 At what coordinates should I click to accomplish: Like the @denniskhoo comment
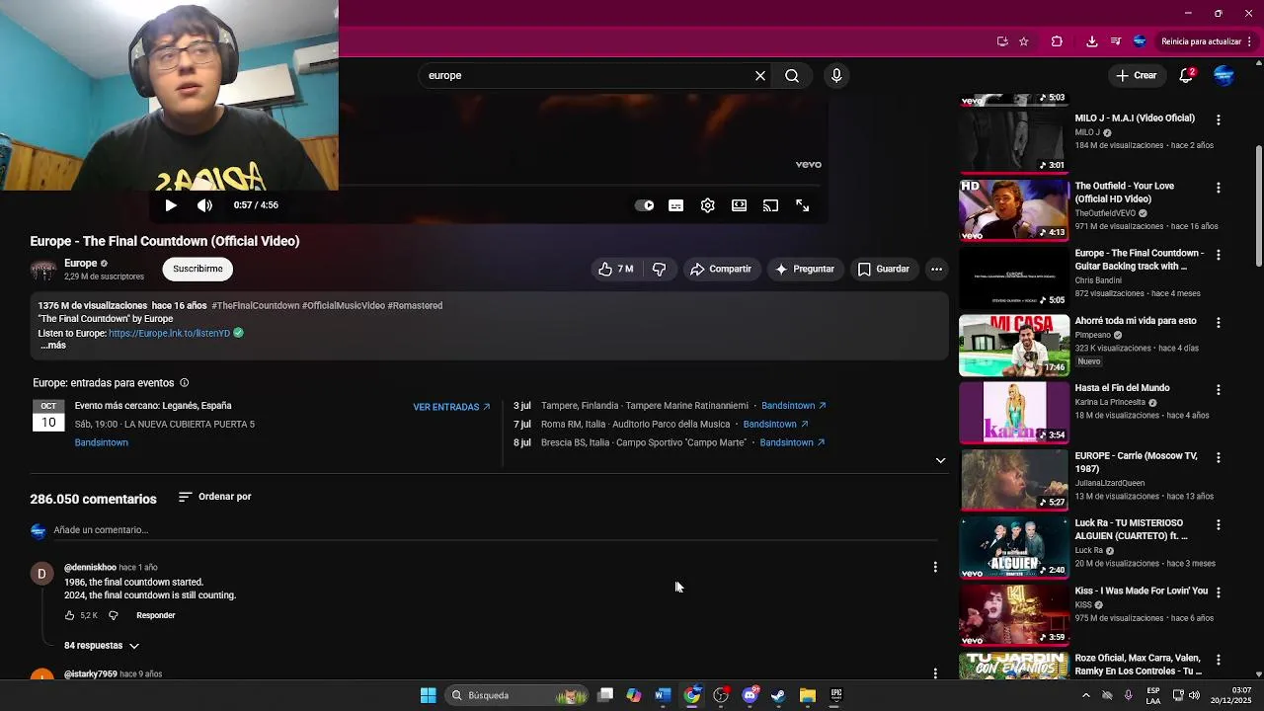click(70, 615)
